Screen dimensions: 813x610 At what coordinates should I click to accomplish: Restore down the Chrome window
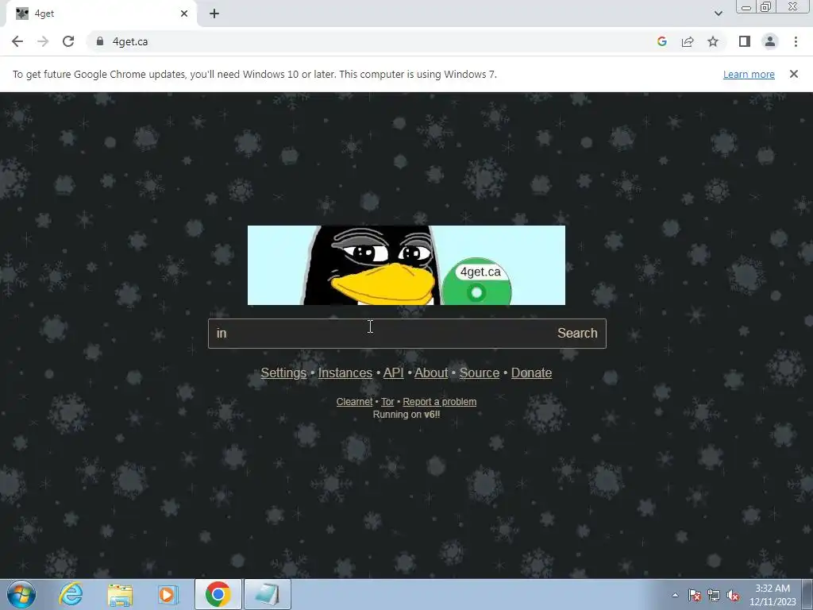point(766,6)
